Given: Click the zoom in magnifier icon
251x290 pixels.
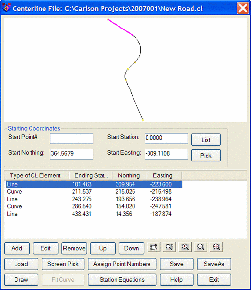Looking at the screenshot, I should point(185,247).
